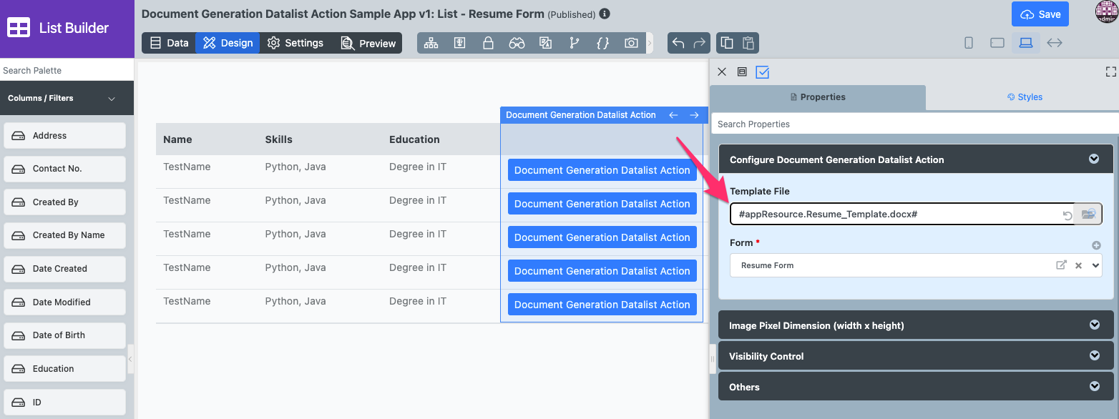Viewport: 1119px width, 419px height.
Task: Open the Resume Form dropdown arrow
Action: [x=1095, y=265]
